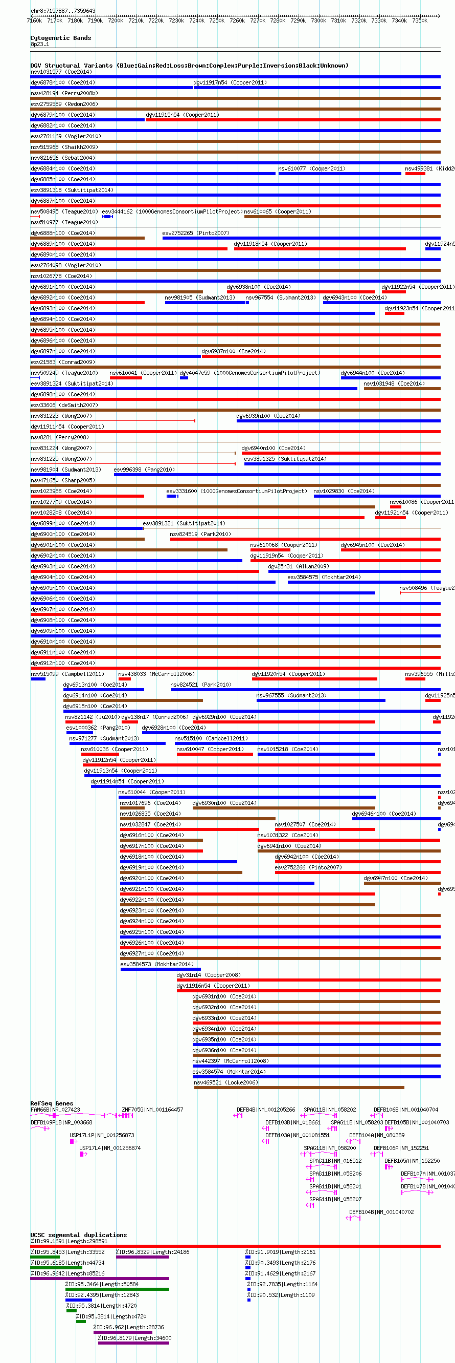Image resolution: width=455 pixels, height=1363 pixels.
Task: Open duplication %ID:90.532|Length:1109
Action: (281, 1295)
